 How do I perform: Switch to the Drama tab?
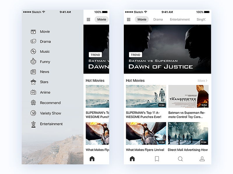(x=158, y=19)
